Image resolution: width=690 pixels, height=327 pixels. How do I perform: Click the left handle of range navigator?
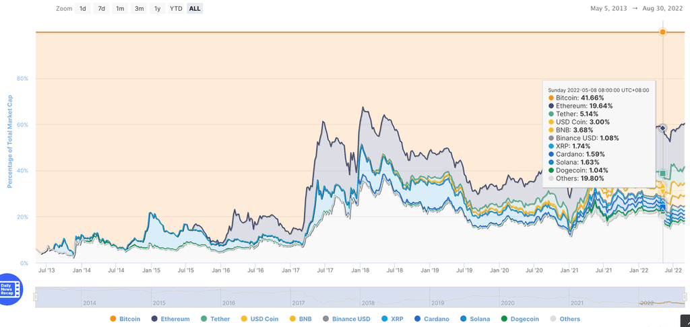coord(35,297)
